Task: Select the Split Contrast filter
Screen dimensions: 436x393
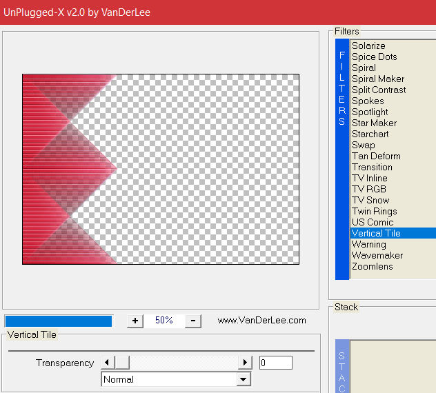Action: (x=379, y=90)
